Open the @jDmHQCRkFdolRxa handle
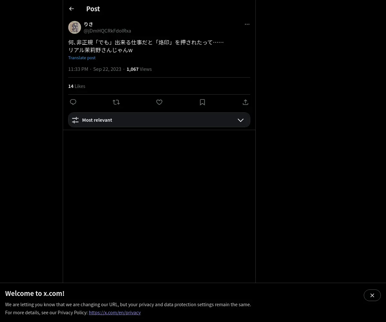The image size is (386, 322). [x=107, y=31]
